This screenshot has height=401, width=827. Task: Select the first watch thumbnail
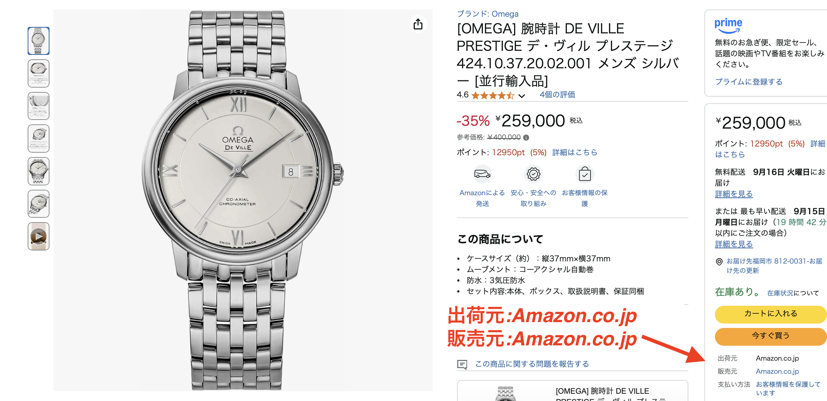(39, 41)
